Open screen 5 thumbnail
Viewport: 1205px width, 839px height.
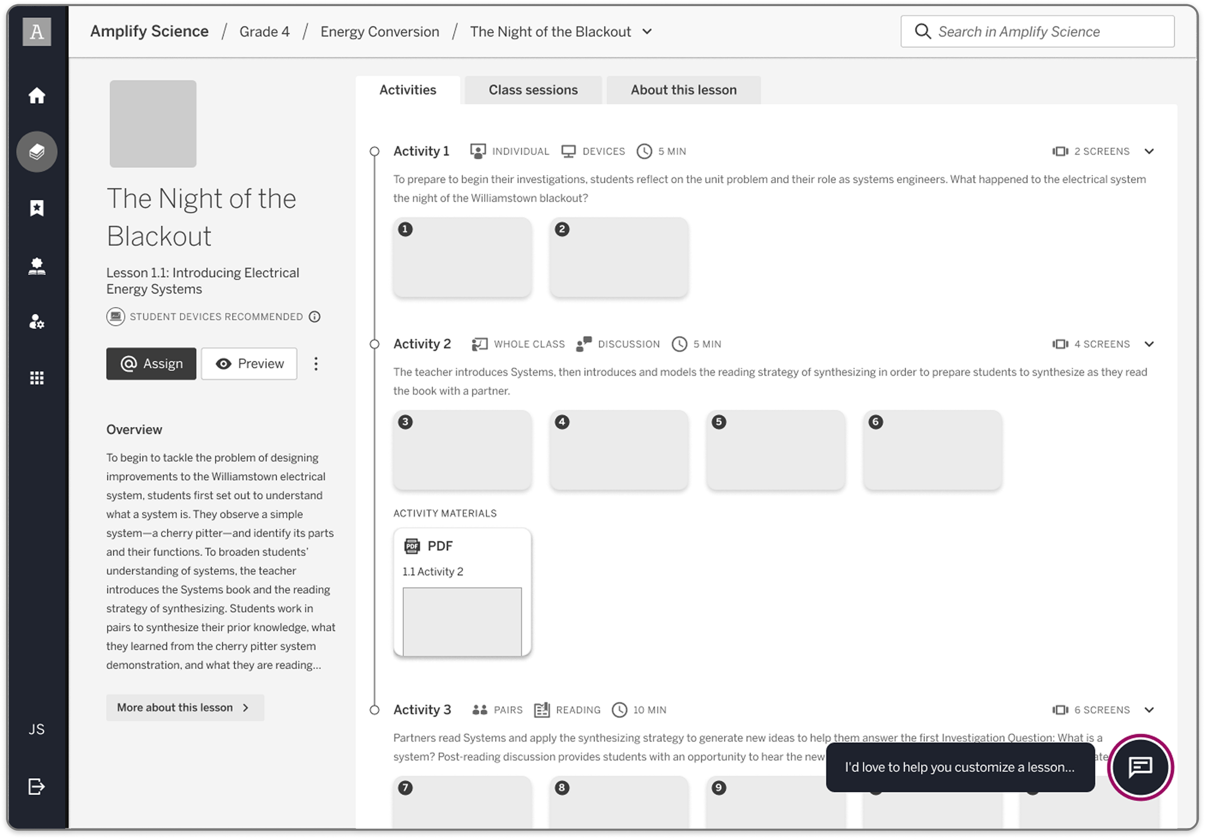[x=776, y=450]
